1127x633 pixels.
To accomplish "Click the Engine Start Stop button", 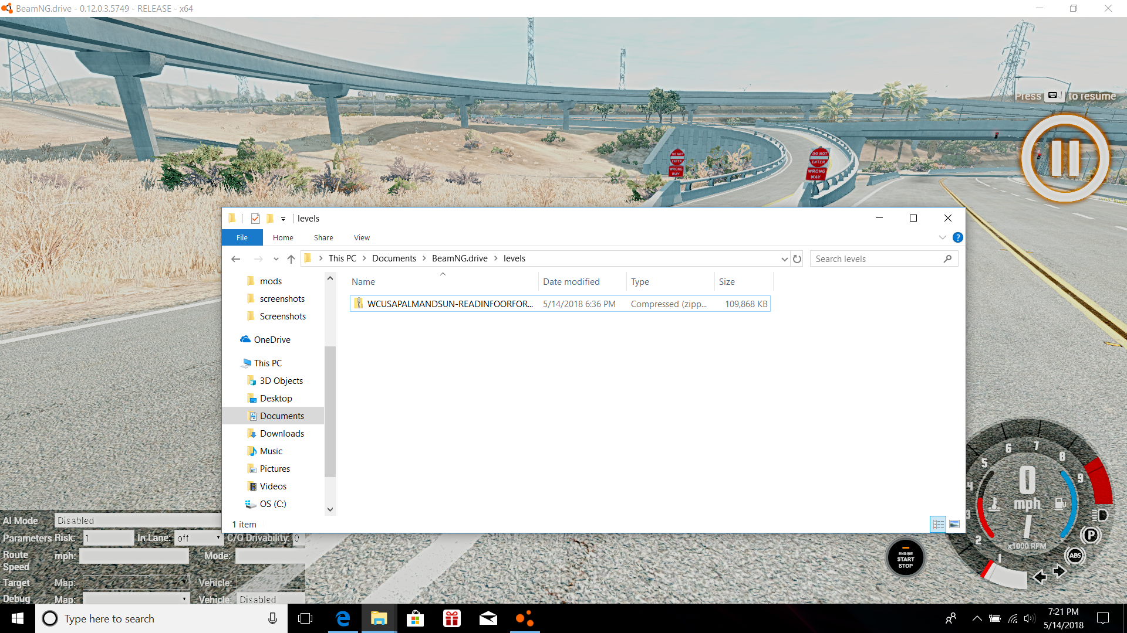I will click(x=905, y=558).
